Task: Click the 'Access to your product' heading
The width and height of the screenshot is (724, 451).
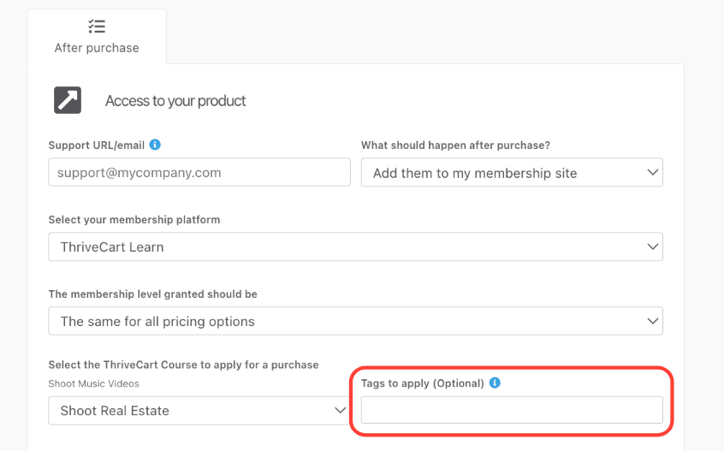Action: pyautogui.click(x=175, y=101)
